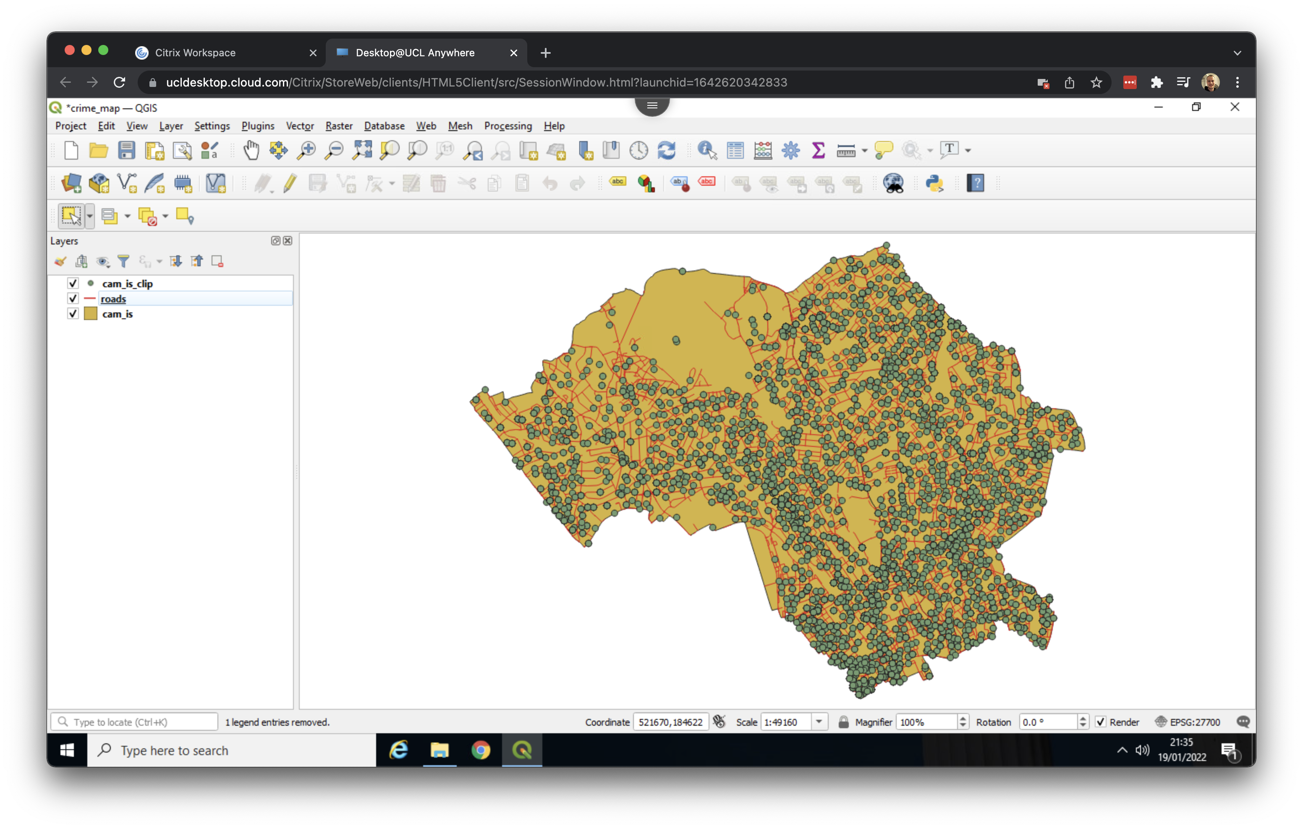
Task: Uncheck visibility of roads layer
Action: (x=73, y=298)
